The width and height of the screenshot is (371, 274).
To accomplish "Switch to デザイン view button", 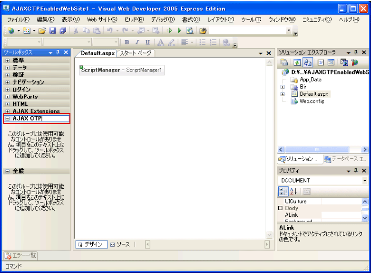I will (x=92, y=244).
